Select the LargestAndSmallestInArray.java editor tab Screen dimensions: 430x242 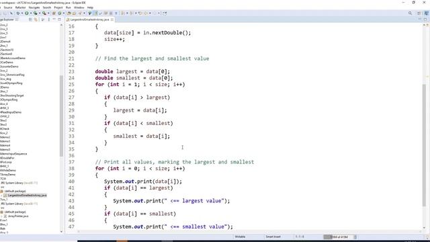point(89,19)
